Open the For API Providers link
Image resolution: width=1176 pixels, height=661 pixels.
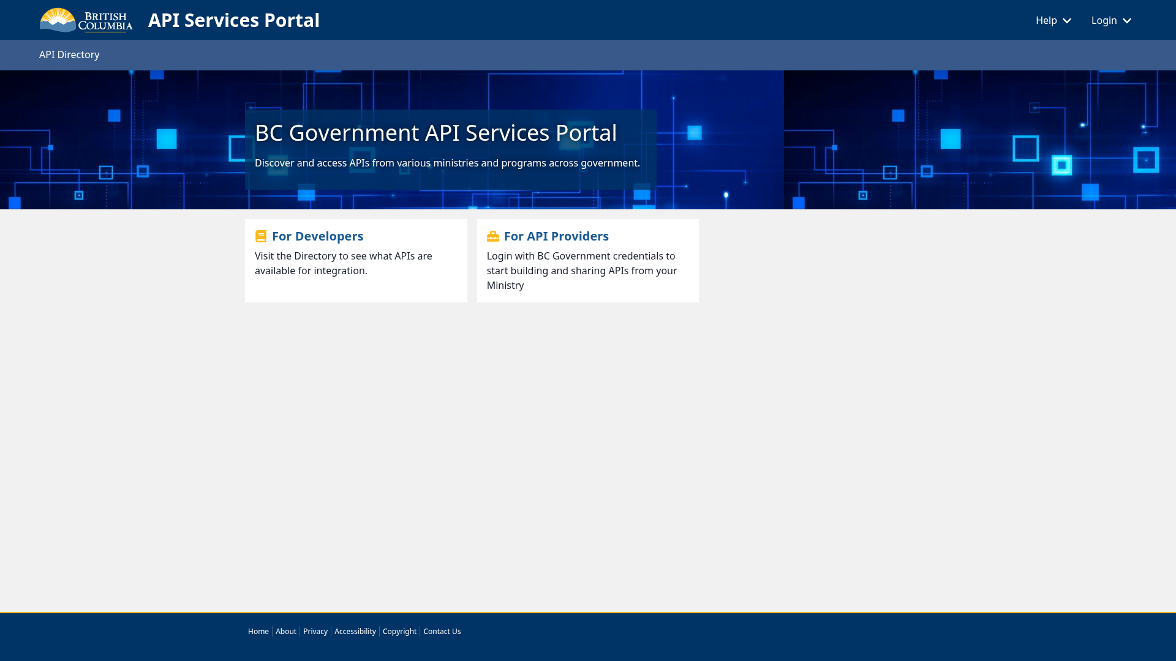[556, 236]
